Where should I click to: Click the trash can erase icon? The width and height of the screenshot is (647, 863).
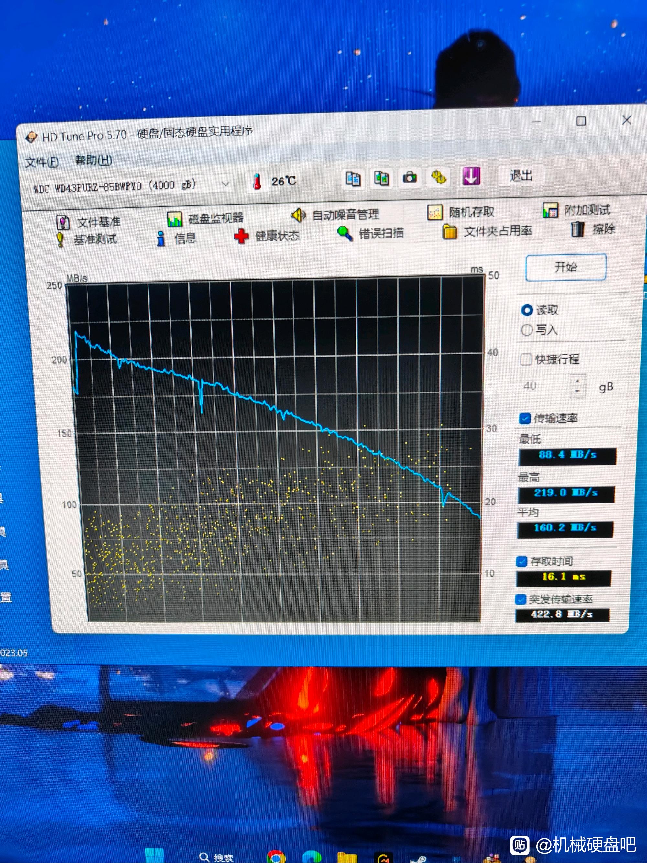577,229
